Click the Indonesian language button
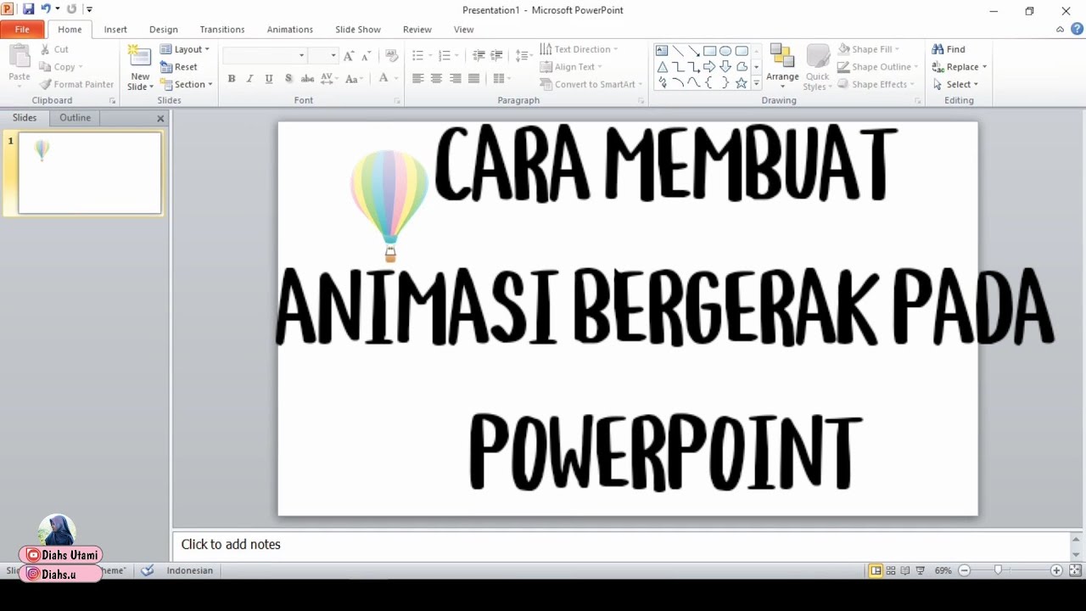The height and width of the screenshot is (611, 1086). coord(190,570)
